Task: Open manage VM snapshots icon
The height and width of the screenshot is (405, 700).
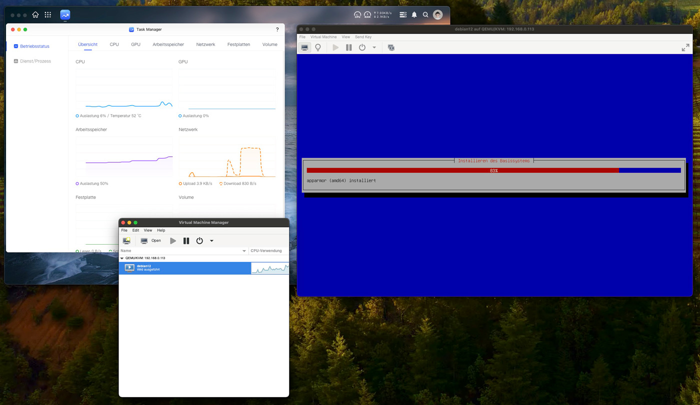Action: [391, 47]
